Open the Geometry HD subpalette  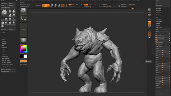[x=159, y=21]
